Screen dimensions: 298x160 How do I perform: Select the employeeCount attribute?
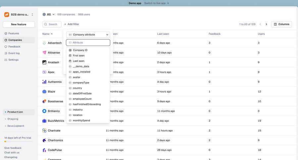point(88,99)
